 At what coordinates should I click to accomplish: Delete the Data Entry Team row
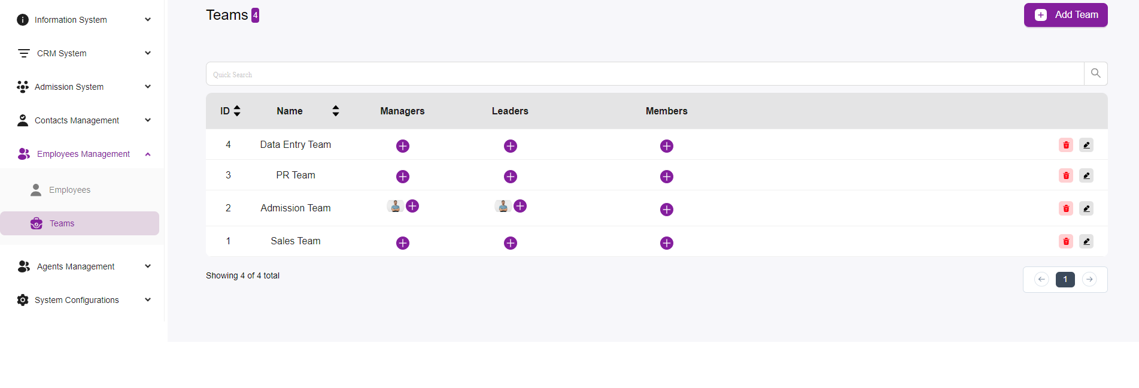point(1065,145)
